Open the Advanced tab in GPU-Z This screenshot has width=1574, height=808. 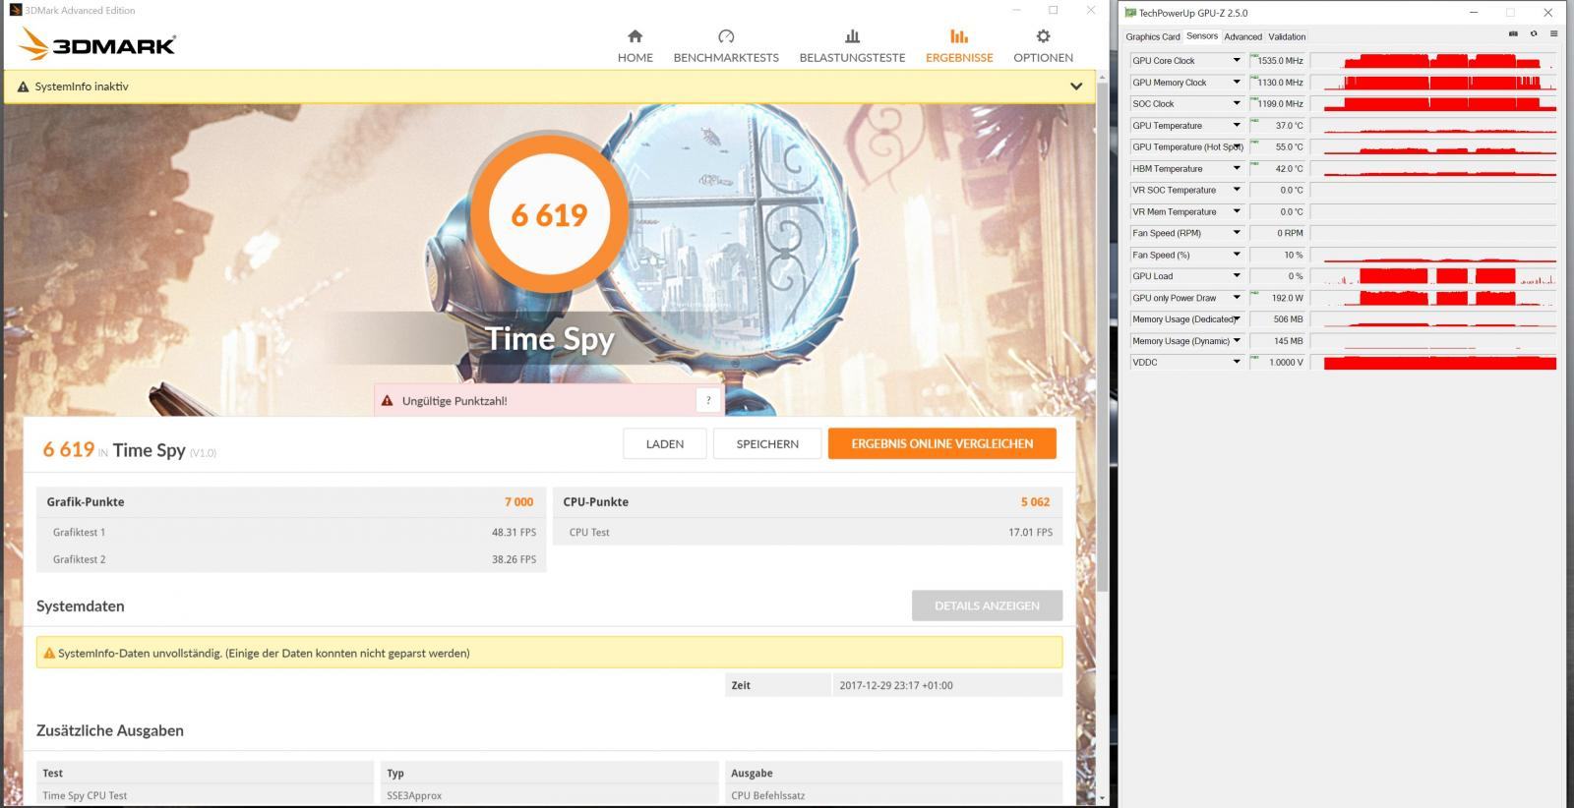tap(1242, 36)
